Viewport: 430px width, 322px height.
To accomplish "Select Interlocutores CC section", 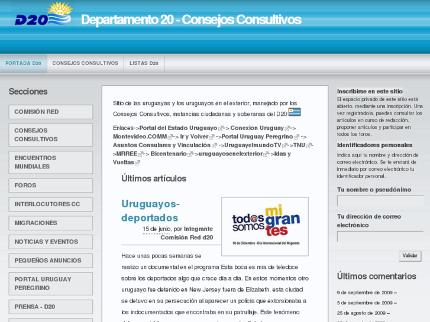I will 51,204.
